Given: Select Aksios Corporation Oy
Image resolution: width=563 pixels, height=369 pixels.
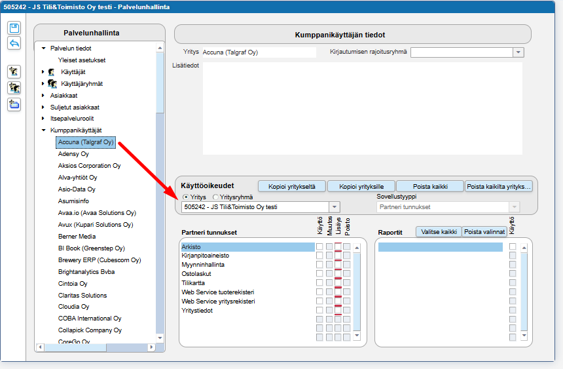Looking at the screenshot, I should [x=90, y=166].
